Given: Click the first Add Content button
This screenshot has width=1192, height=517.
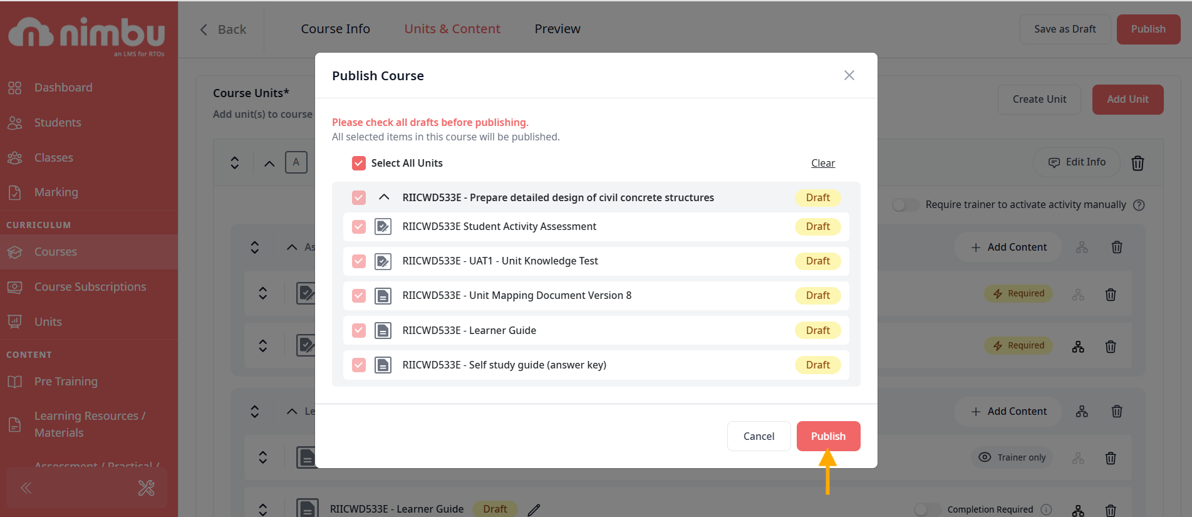Looking at the screenshot, I should (x=1008, y=248).
